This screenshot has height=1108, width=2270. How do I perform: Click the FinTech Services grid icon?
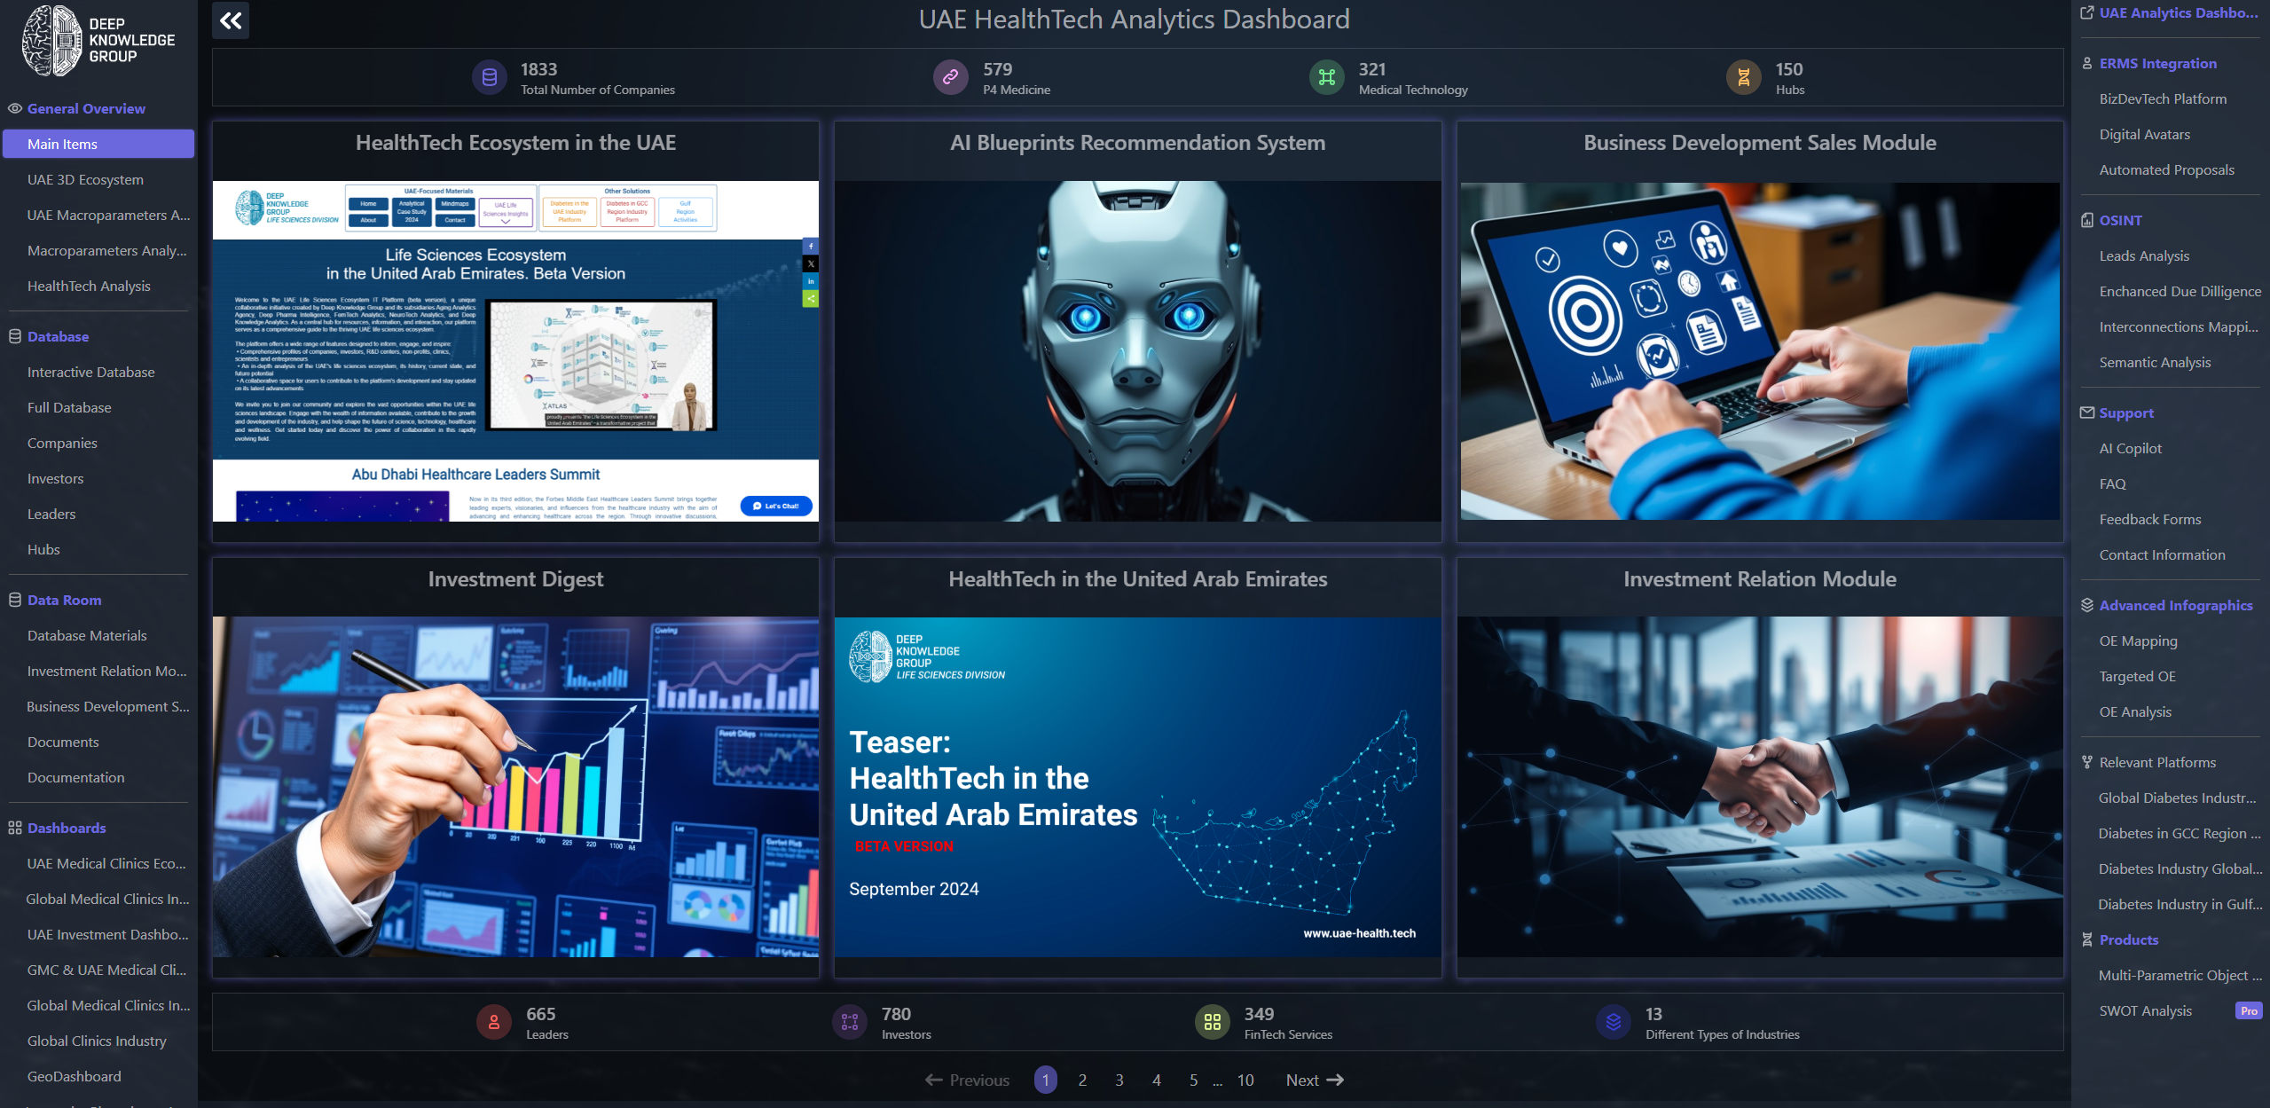[x=1212, y=1022]
